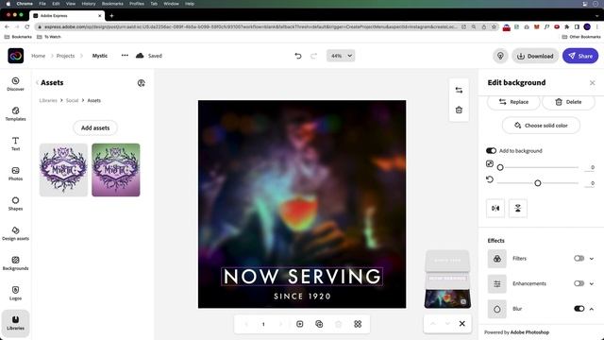Viewport: 604px width, 340px height.
Task: Open Design assets panel
Action: [15, 233]
